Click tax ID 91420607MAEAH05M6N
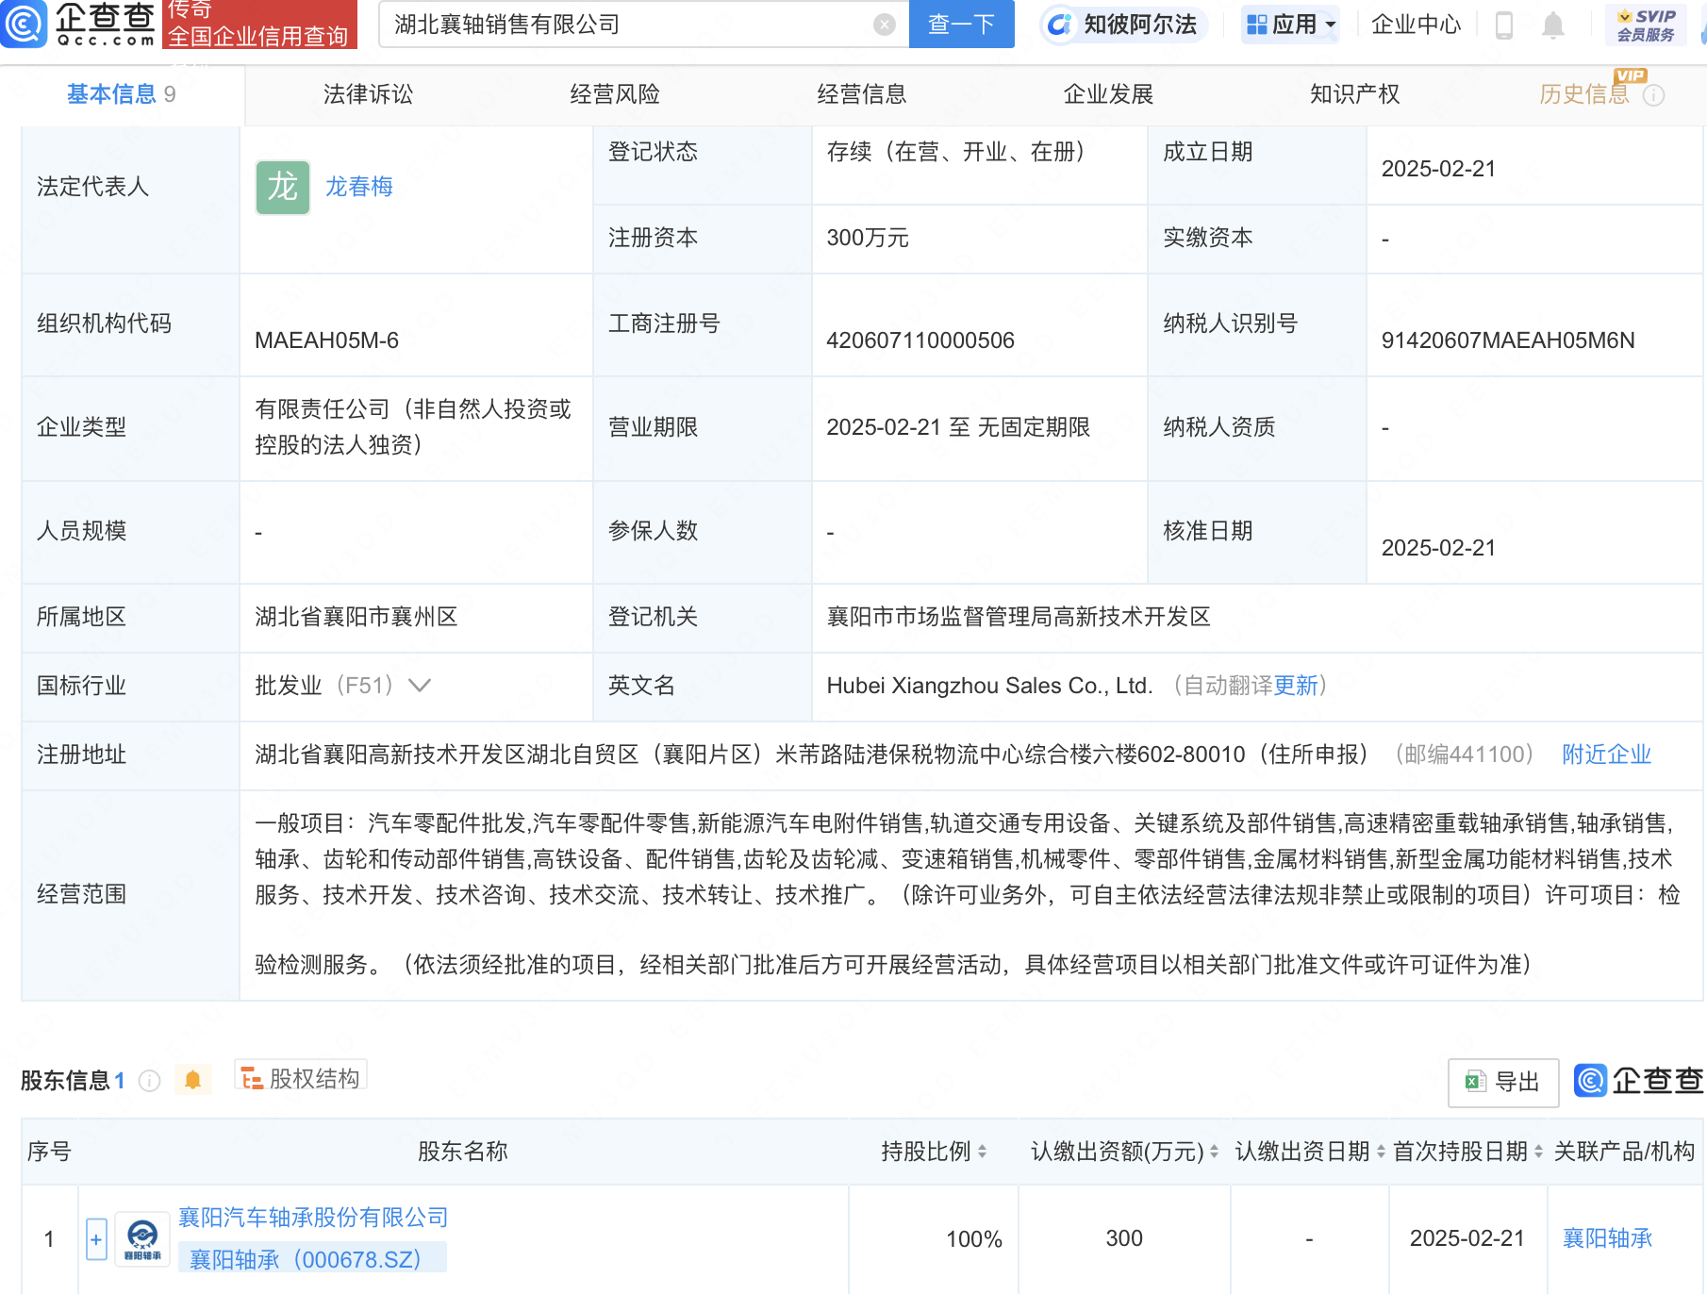The image size is (1707, 1294). point(1508,340)
